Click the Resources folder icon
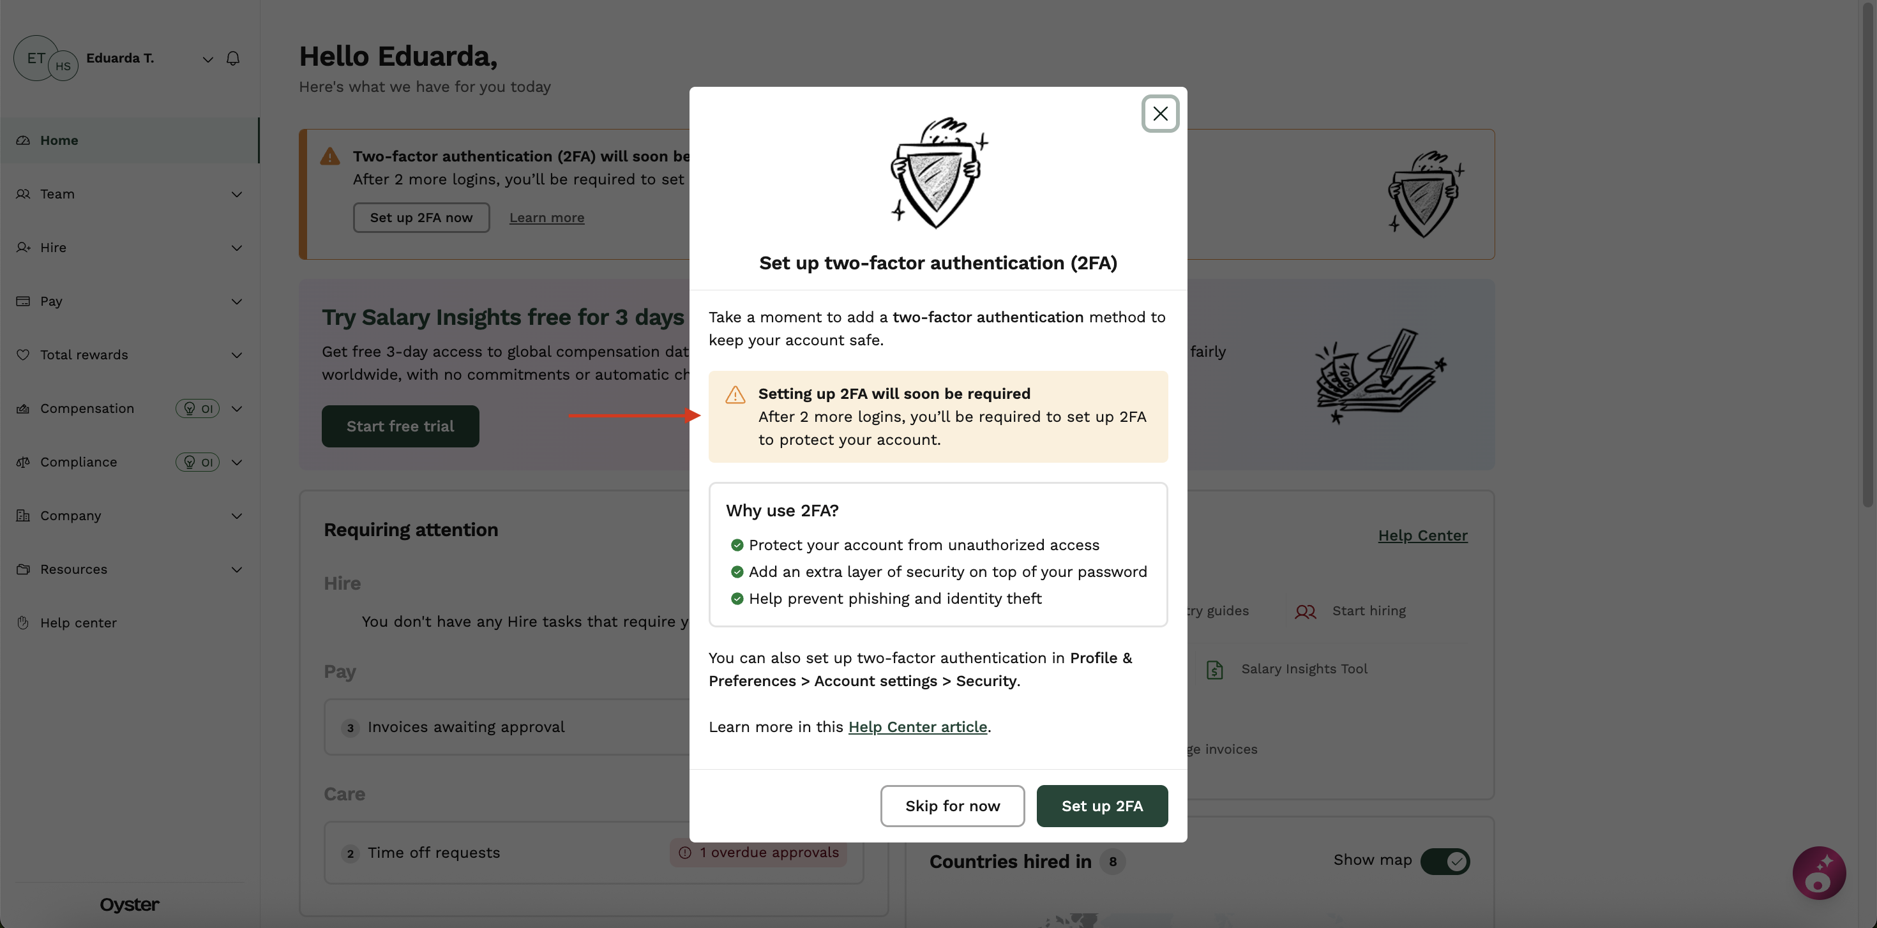 pos(24,569)
